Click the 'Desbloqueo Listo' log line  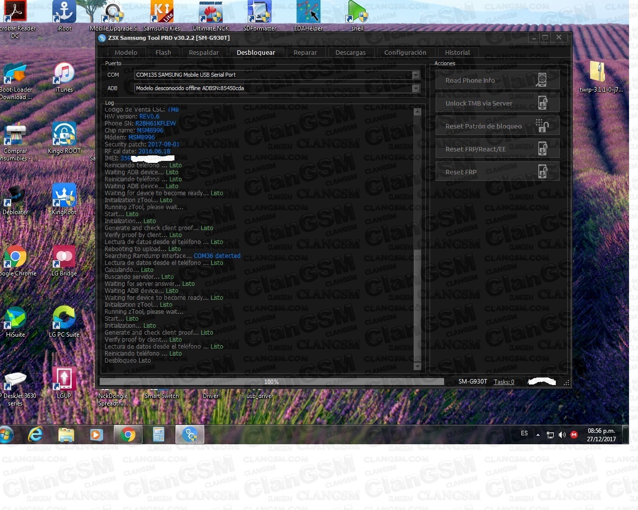128,361
